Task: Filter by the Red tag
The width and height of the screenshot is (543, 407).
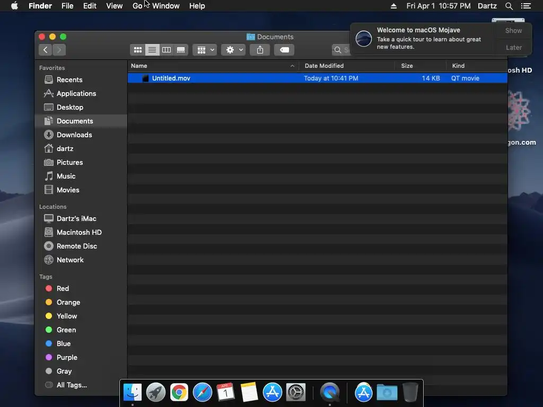Action: 81,289
